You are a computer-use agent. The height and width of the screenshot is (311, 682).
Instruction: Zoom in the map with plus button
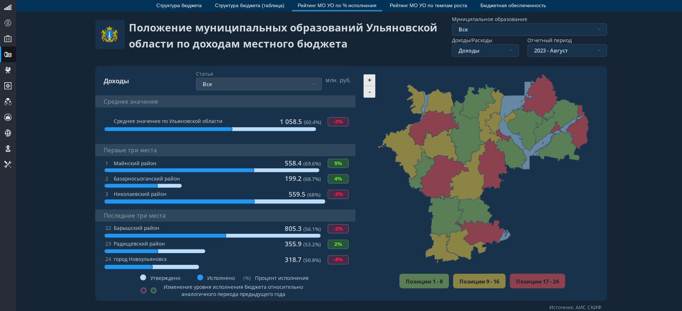click(x=369, y=80)
